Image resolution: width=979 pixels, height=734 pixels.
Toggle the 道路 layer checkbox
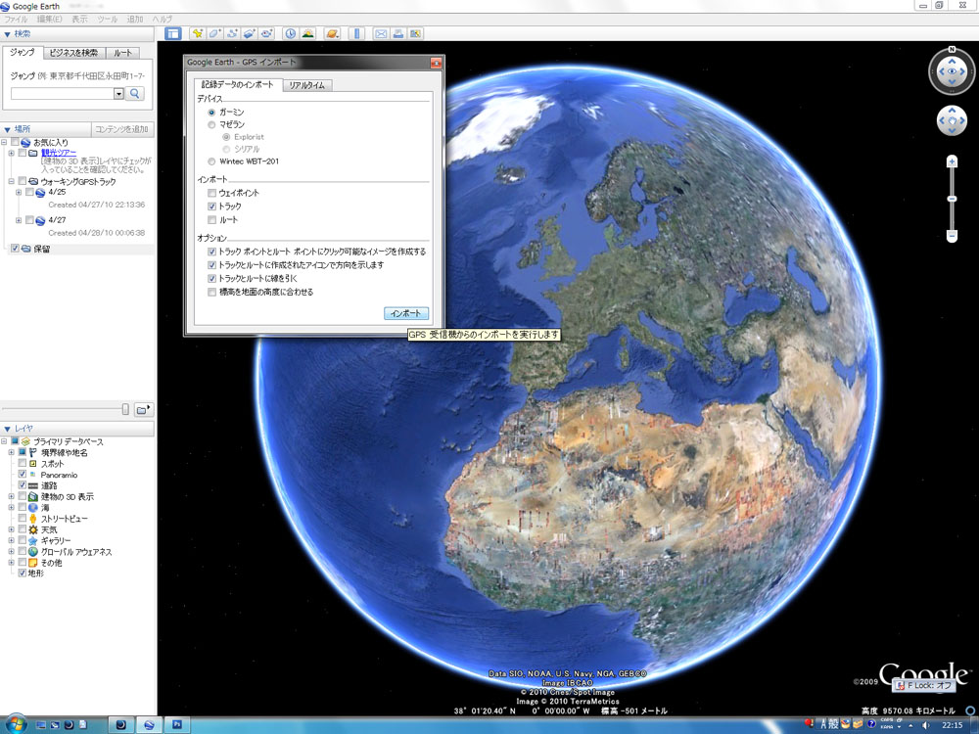(23, 485)
